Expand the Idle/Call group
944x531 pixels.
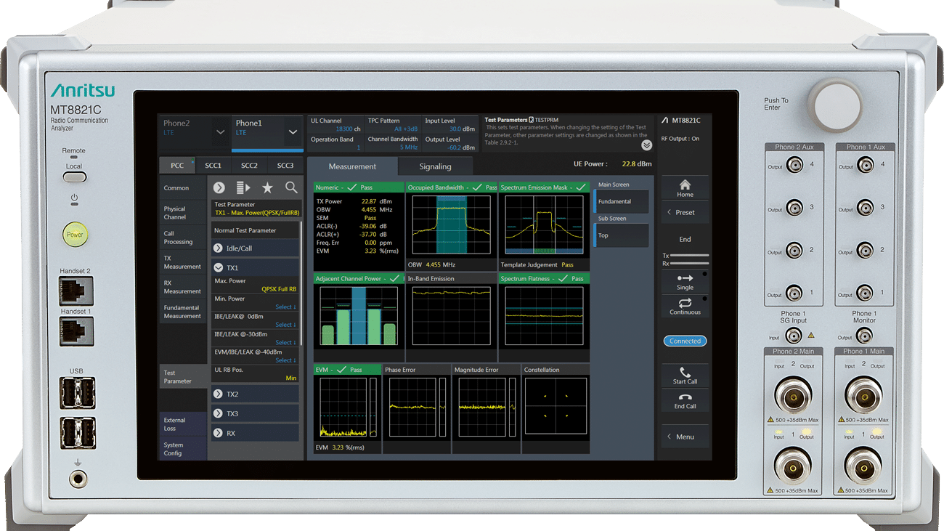tap(255, 248)
